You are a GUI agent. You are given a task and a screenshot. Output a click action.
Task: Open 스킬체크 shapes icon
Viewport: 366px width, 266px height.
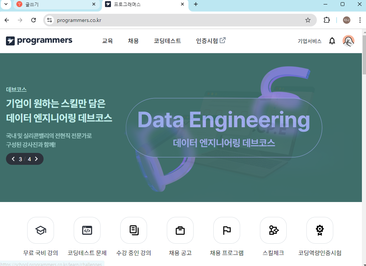tap(273, 230)
